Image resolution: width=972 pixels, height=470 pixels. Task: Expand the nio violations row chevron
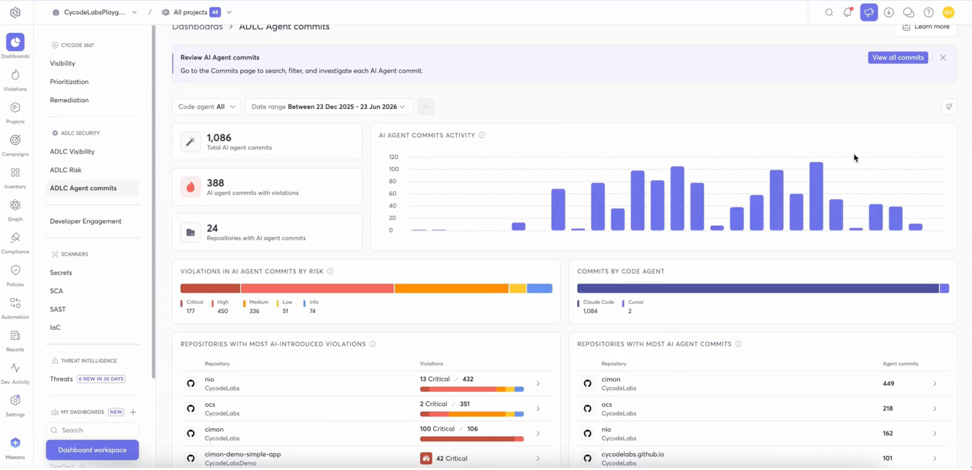(x=538, y=383)
